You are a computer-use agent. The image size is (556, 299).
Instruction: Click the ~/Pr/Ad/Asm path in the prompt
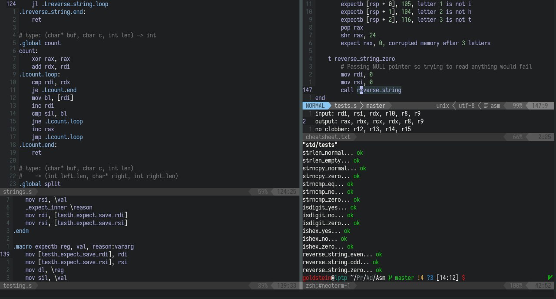click(x=367, y=278)
